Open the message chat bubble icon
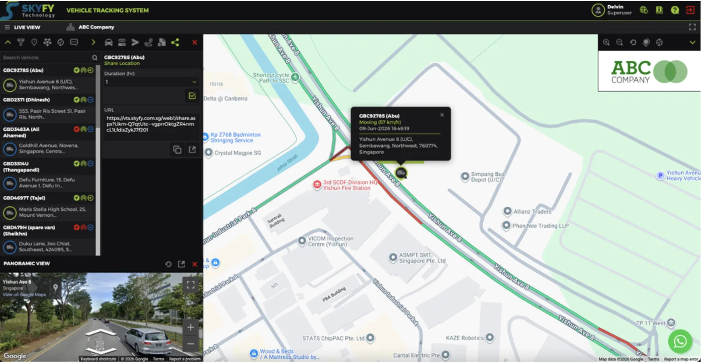This screenshot has width=701, height=364. click(74, 42)
